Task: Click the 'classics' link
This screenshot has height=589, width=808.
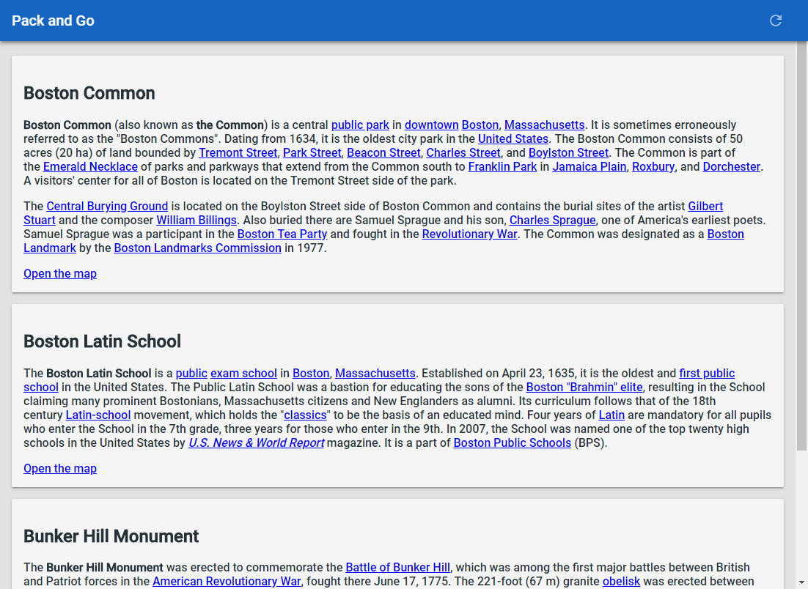Action: [305, 415]
